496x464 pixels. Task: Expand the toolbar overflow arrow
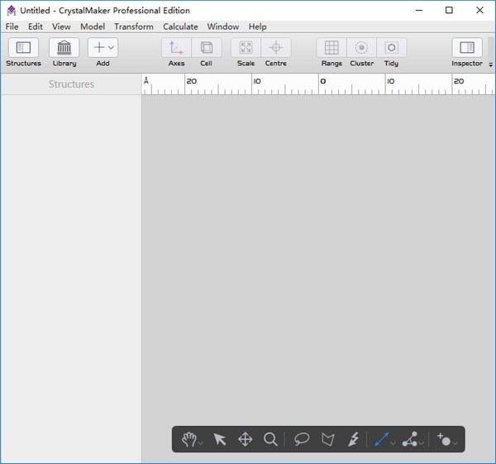tap(491, 64)
